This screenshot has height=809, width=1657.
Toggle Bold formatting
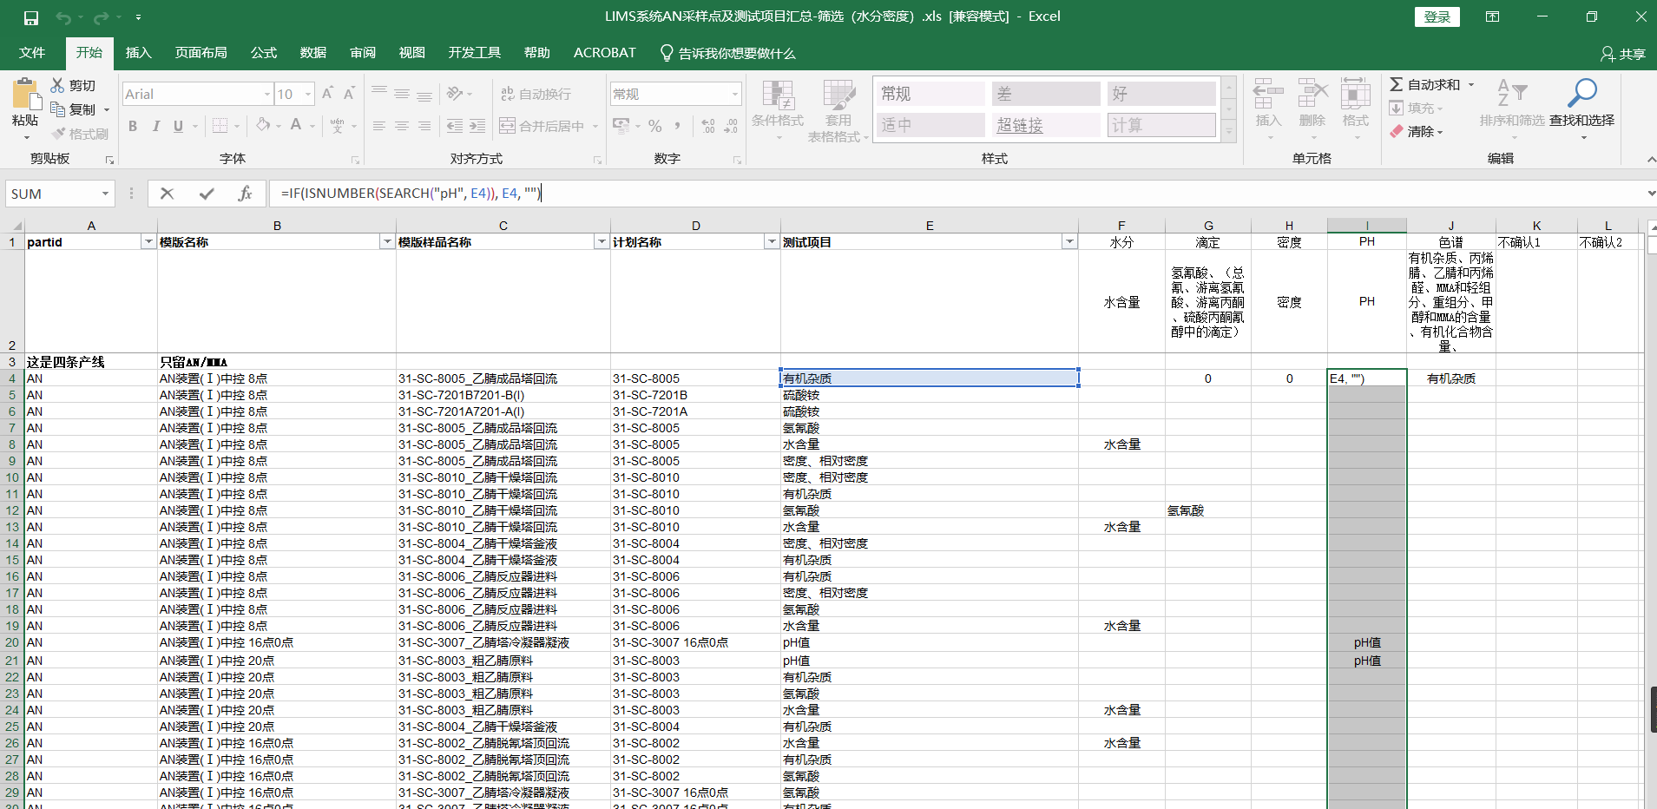coord(133,126)
